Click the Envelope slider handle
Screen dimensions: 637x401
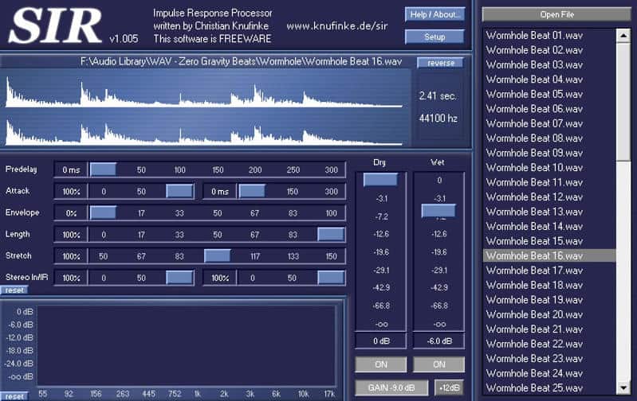click(103, 213)
